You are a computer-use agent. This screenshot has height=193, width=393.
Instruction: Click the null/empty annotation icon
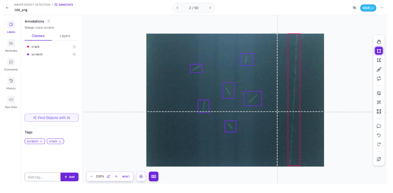coord(379,159)
